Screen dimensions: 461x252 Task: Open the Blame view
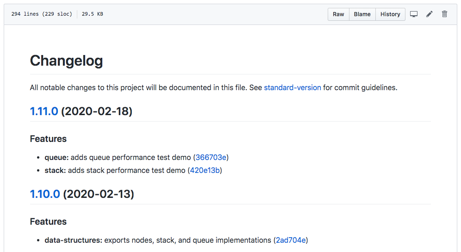tap(362, 14)
